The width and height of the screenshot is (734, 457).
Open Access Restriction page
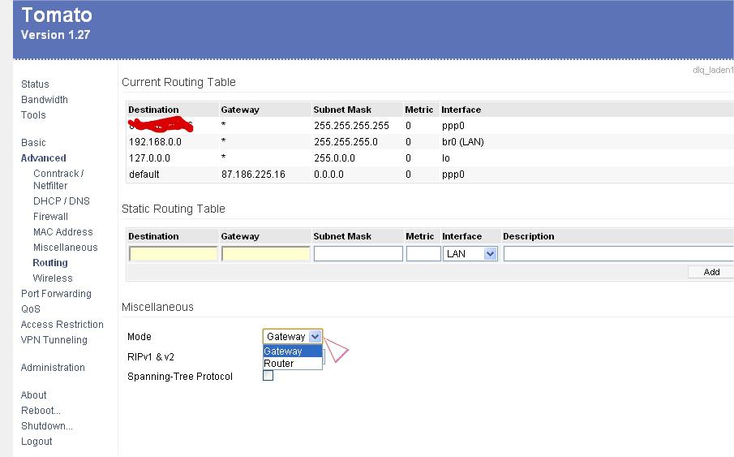(x=62, y=325)
